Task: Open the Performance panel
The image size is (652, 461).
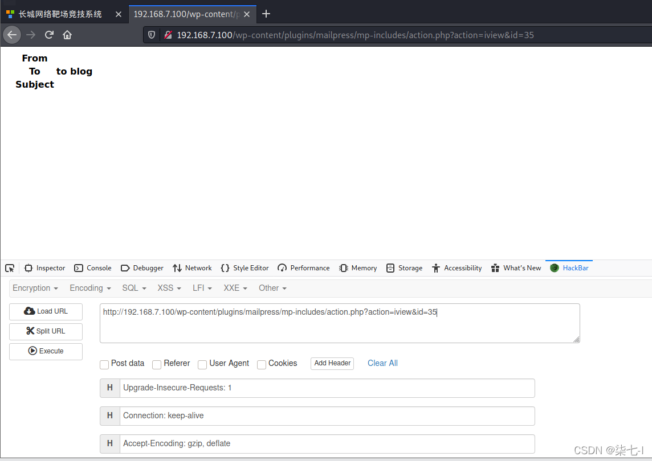Action: pyautogui.click(x=304, y=268)
